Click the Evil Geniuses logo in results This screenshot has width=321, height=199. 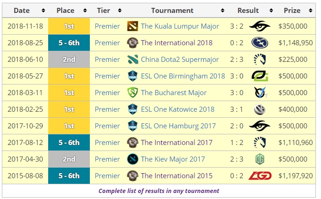[259, 43]
